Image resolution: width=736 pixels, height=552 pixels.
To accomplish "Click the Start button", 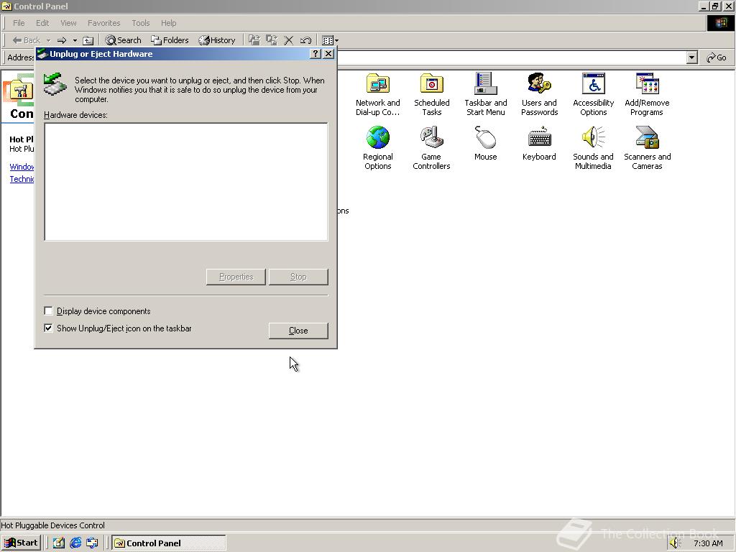I will tap(21, 543).
